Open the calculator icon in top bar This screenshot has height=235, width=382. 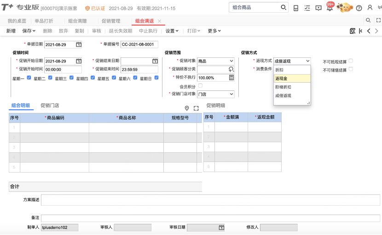pos(296,8)
